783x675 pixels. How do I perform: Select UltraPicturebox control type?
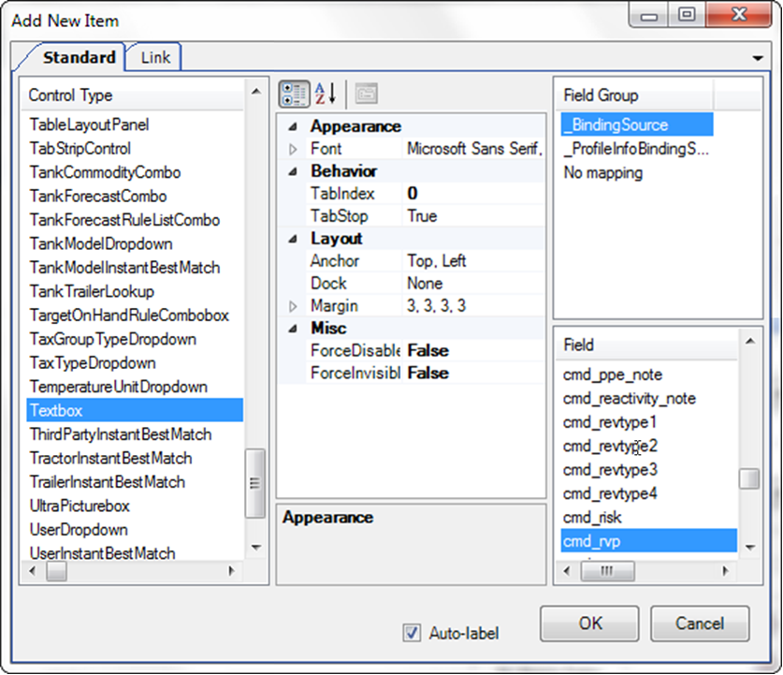tap(80, 506)
